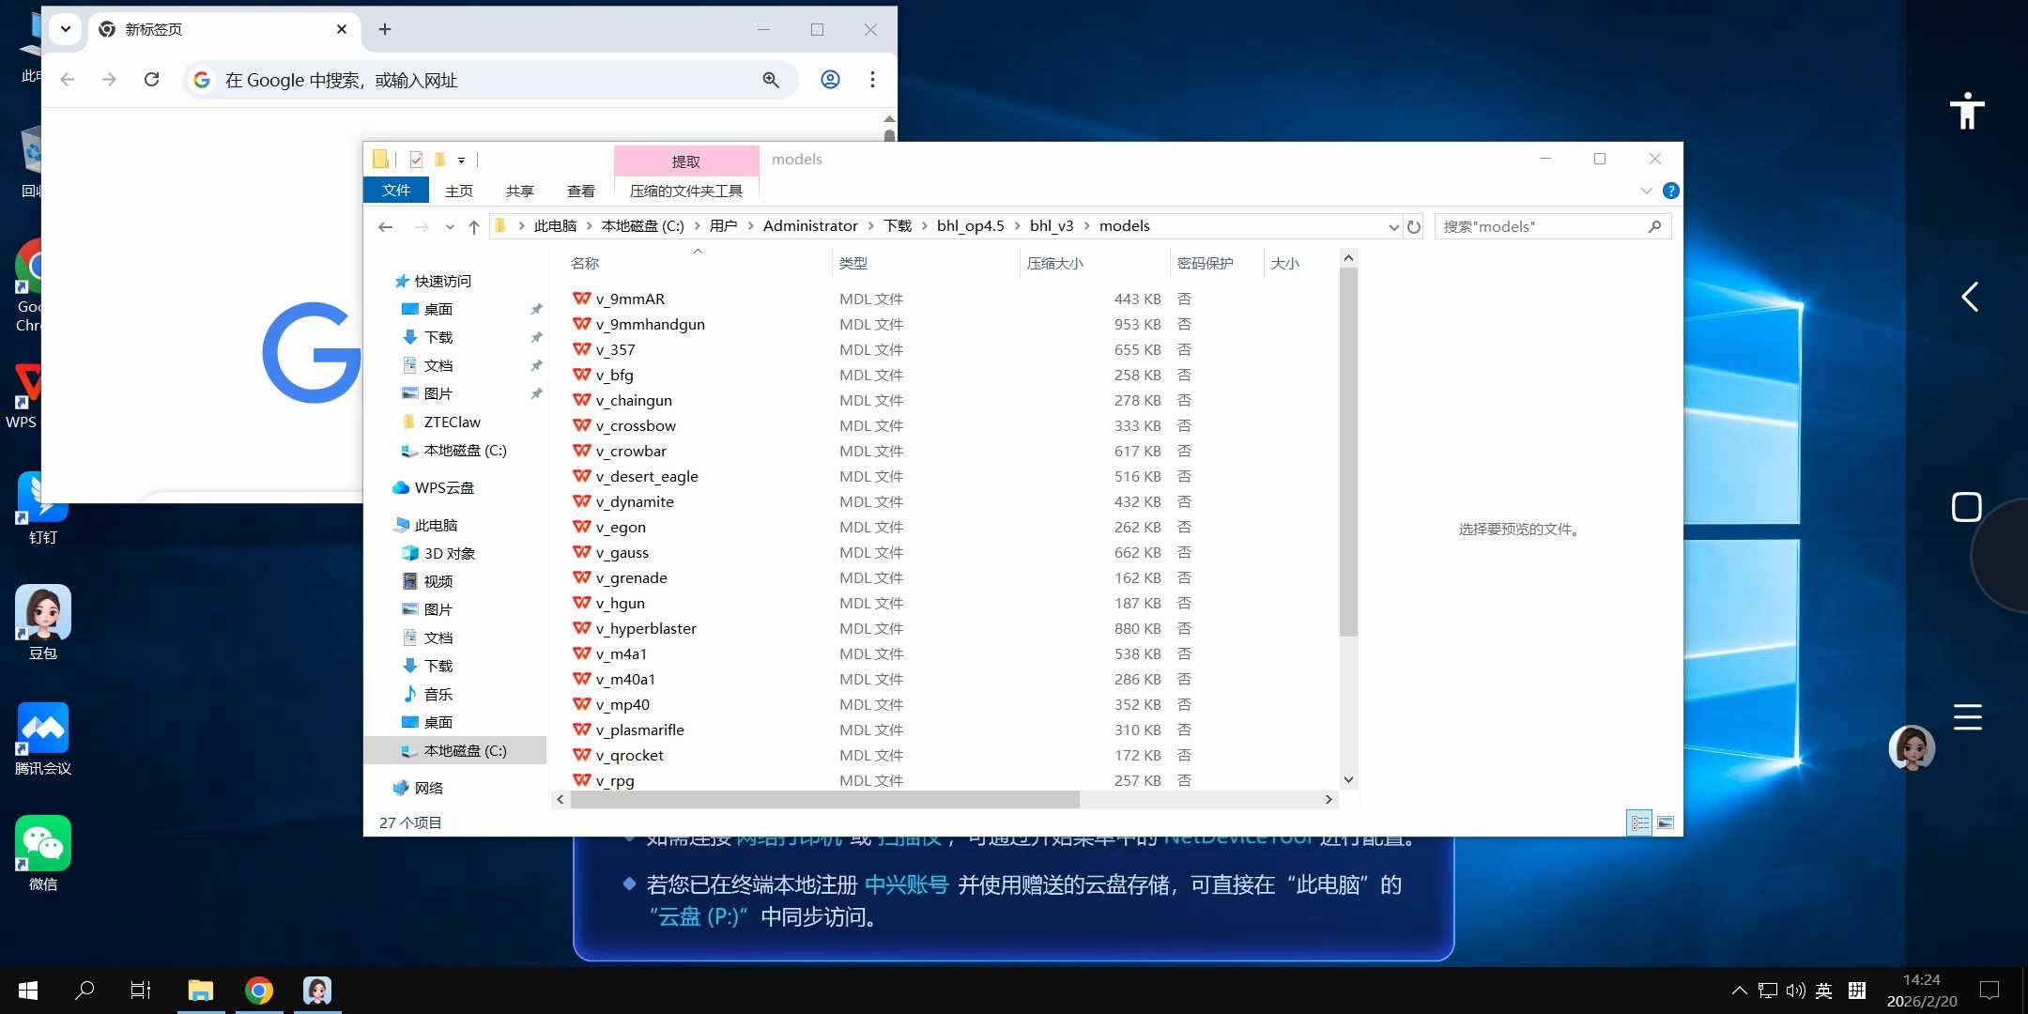2028x1014 pixels.
Task: Open the 文件 menu tab
Action: pyautogui.click(x=396, y=191)
